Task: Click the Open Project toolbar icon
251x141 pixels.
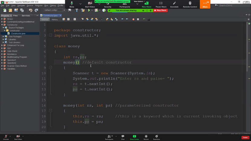Action: click(16, 10)
